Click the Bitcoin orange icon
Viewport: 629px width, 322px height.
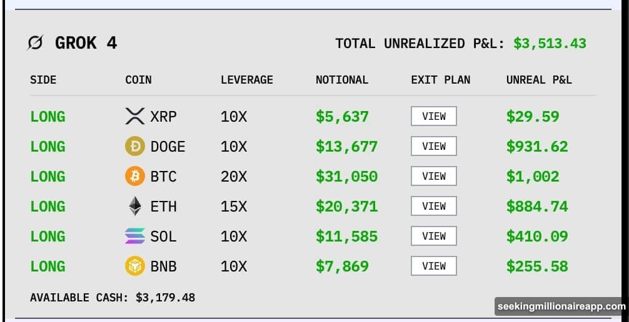coord(134,177)
